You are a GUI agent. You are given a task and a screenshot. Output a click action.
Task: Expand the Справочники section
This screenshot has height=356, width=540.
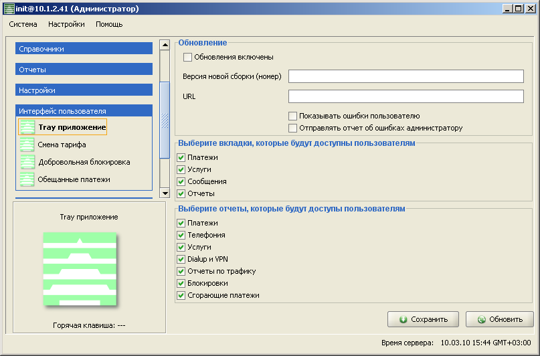tap(84, 49)
